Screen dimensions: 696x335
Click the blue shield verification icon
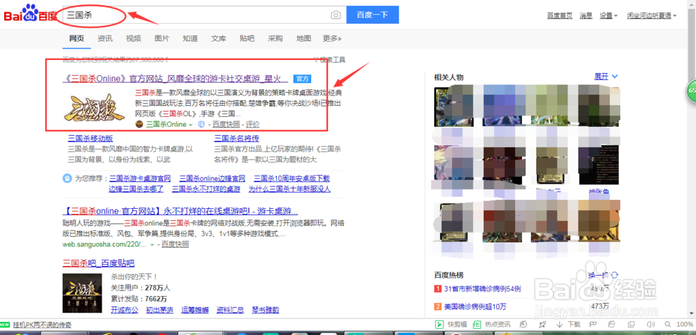(x=200, y=125)
